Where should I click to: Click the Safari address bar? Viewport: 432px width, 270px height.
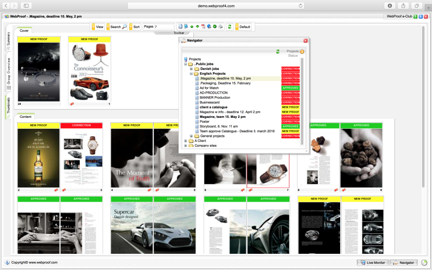click(216, 5)
